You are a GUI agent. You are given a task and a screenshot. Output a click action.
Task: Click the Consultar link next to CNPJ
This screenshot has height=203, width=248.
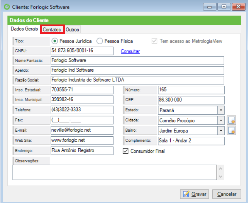coord(130,51)
